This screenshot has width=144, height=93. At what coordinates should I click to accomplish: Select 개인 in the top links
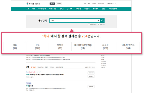(89, 4)
